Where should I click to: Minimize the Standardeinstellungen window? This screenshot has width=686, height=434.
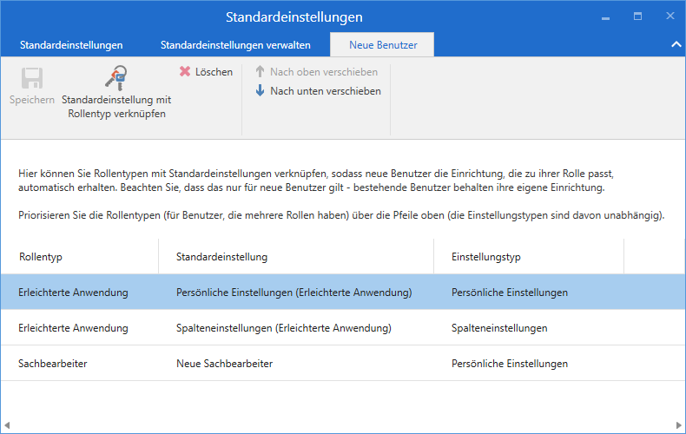click(605, 17)
